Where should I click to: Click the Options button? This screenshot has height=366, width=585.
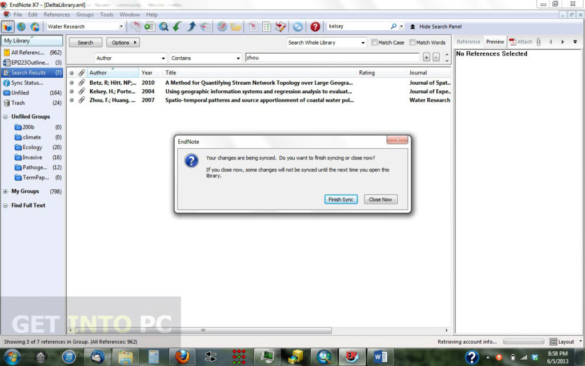coord(123,42)
